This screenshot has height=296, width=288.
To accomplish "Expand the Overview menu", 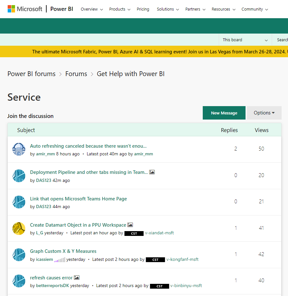I will coord(92,9).
